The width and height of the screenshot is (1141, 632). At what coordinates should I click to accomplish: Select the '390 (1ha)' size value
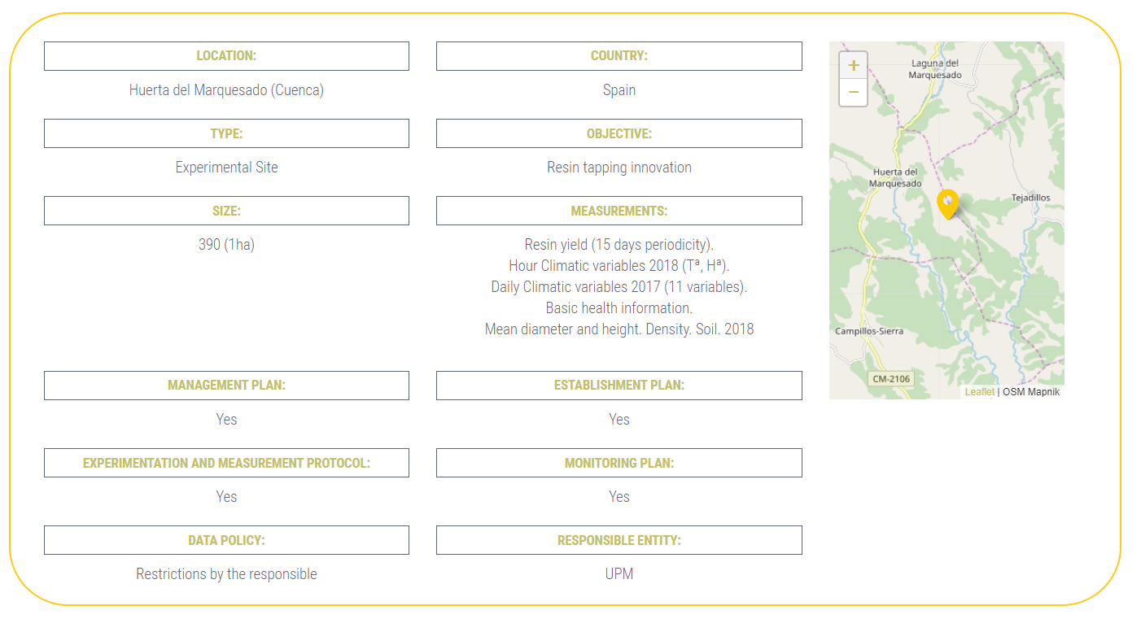(x=226, y=245)
